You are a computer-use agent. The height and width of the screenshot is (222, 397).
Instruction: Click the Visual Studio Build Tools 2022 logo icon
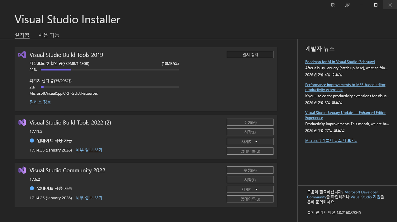click(22, 122)
